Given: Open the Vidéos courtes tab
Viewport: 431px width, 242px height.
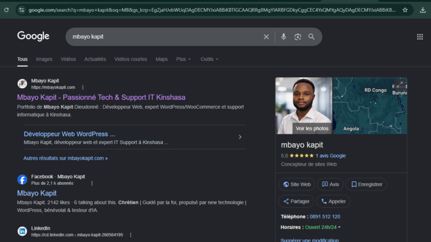Looking at the screenshot, I should tap(131, 59).
